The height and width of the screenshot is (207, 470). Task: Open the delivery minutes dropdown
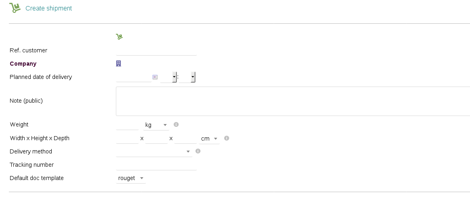click(x=187, y=77)
